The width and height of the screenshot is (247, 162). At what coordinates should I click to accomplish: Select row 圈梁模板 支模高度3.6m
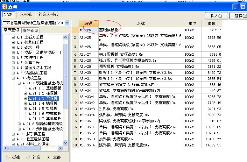pyautogui.click(x=147, y=67)
